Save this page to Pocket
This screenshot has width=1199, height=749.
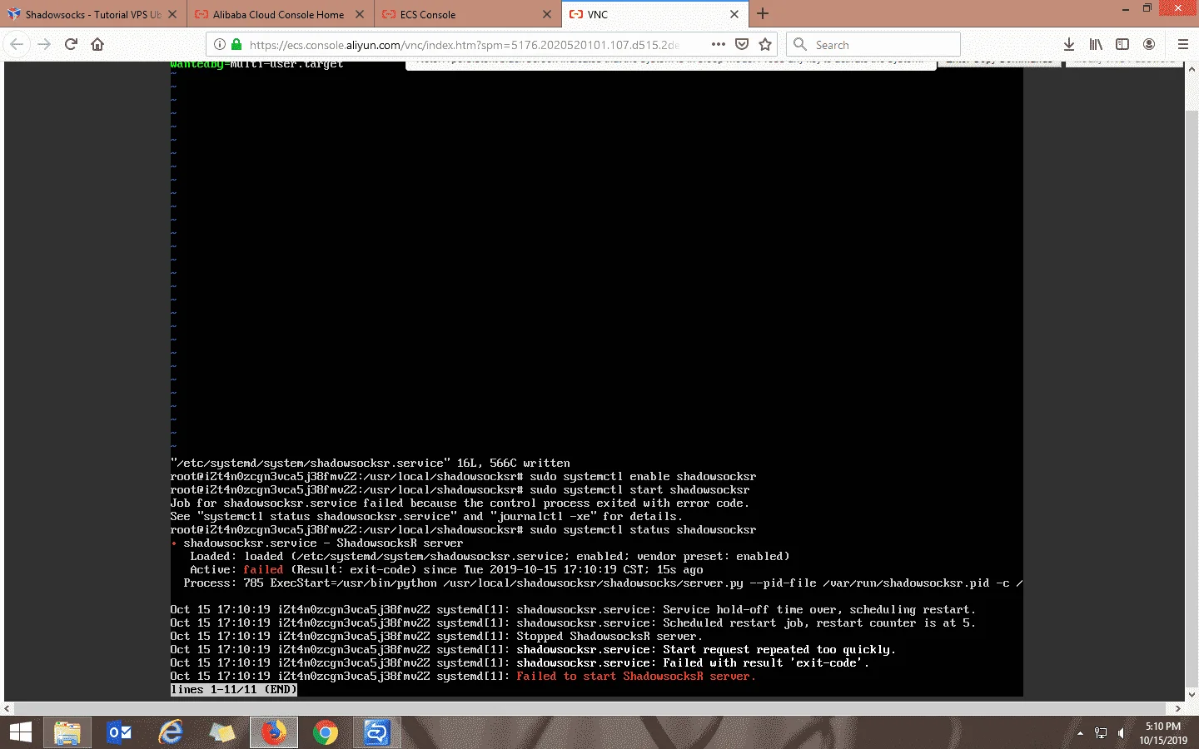pos(742,44)
